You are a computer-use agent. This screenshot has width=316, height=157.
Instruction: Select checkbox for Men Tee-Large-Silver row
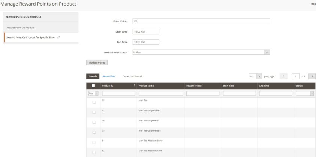94,112
